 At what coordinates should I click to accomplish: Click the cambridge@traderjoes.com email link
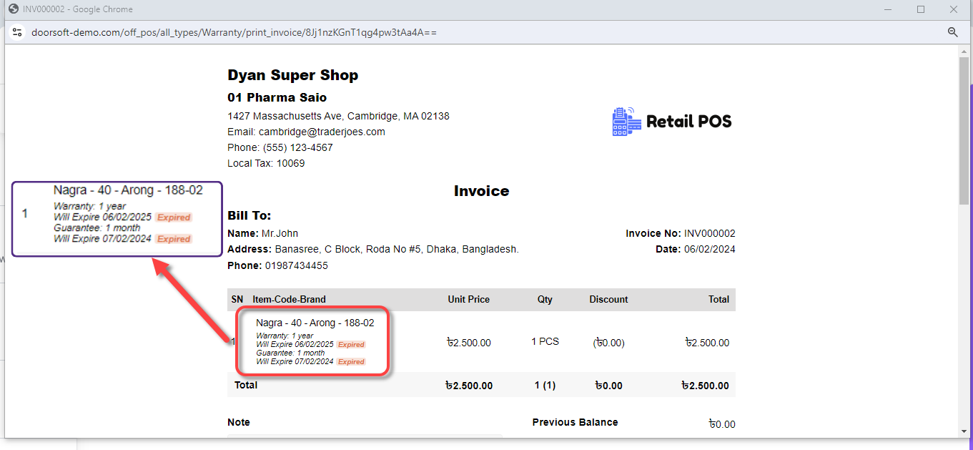322,132
